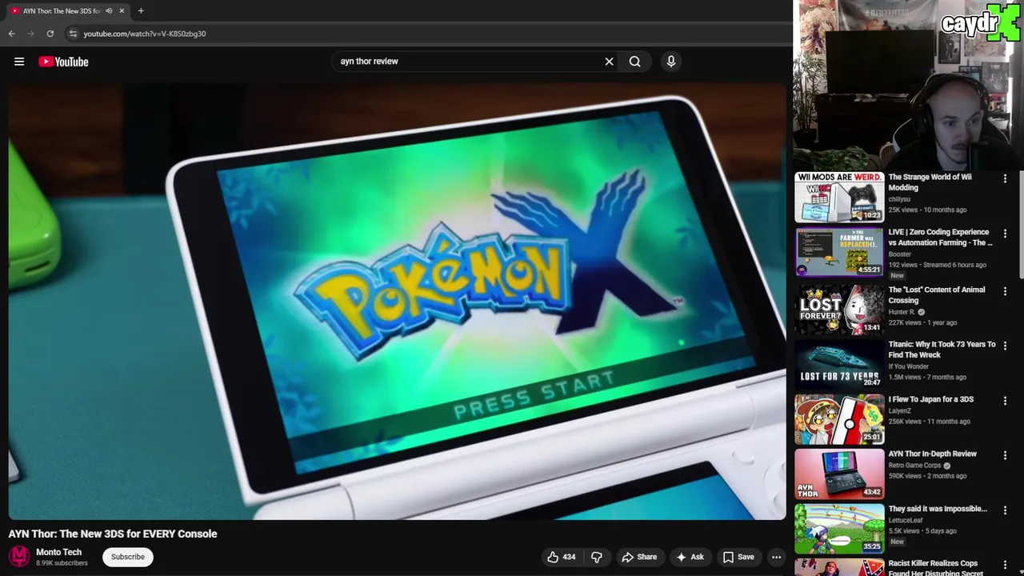Open options menu for Zero Coding Experience video
1024x576 pixels.
pos(1005,234)
